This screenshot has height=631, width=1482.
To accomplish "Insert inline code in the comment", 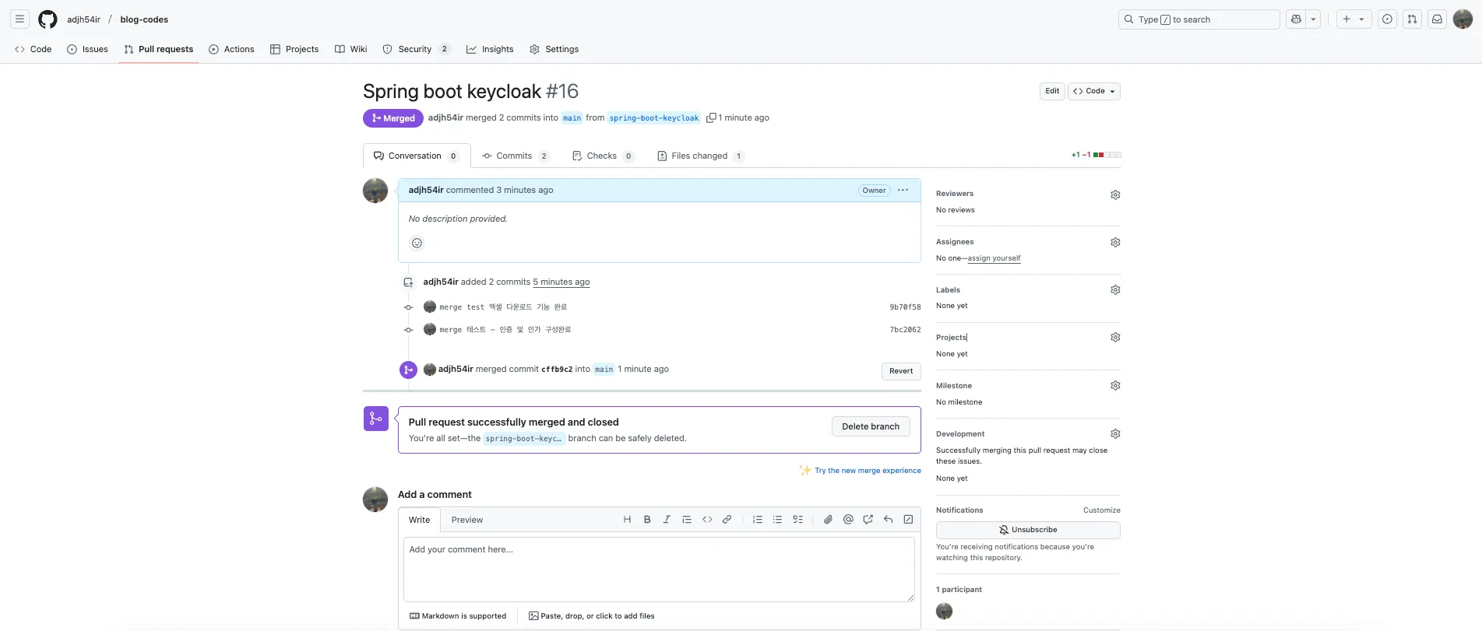I will click(707, 520).
